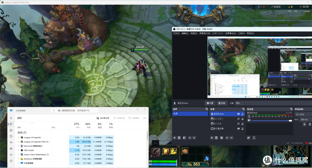Image resolution: width=312 pixels, height=168 pixels.
Task: Toggle lock on 显示器采集 source
Action: 242,129
